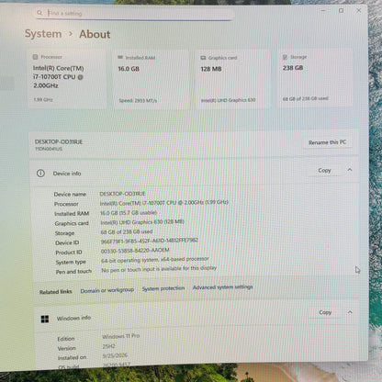Viewport: 382px width, 382px height.
Task: Copy the Device info details
Action: tap(324, 170)
